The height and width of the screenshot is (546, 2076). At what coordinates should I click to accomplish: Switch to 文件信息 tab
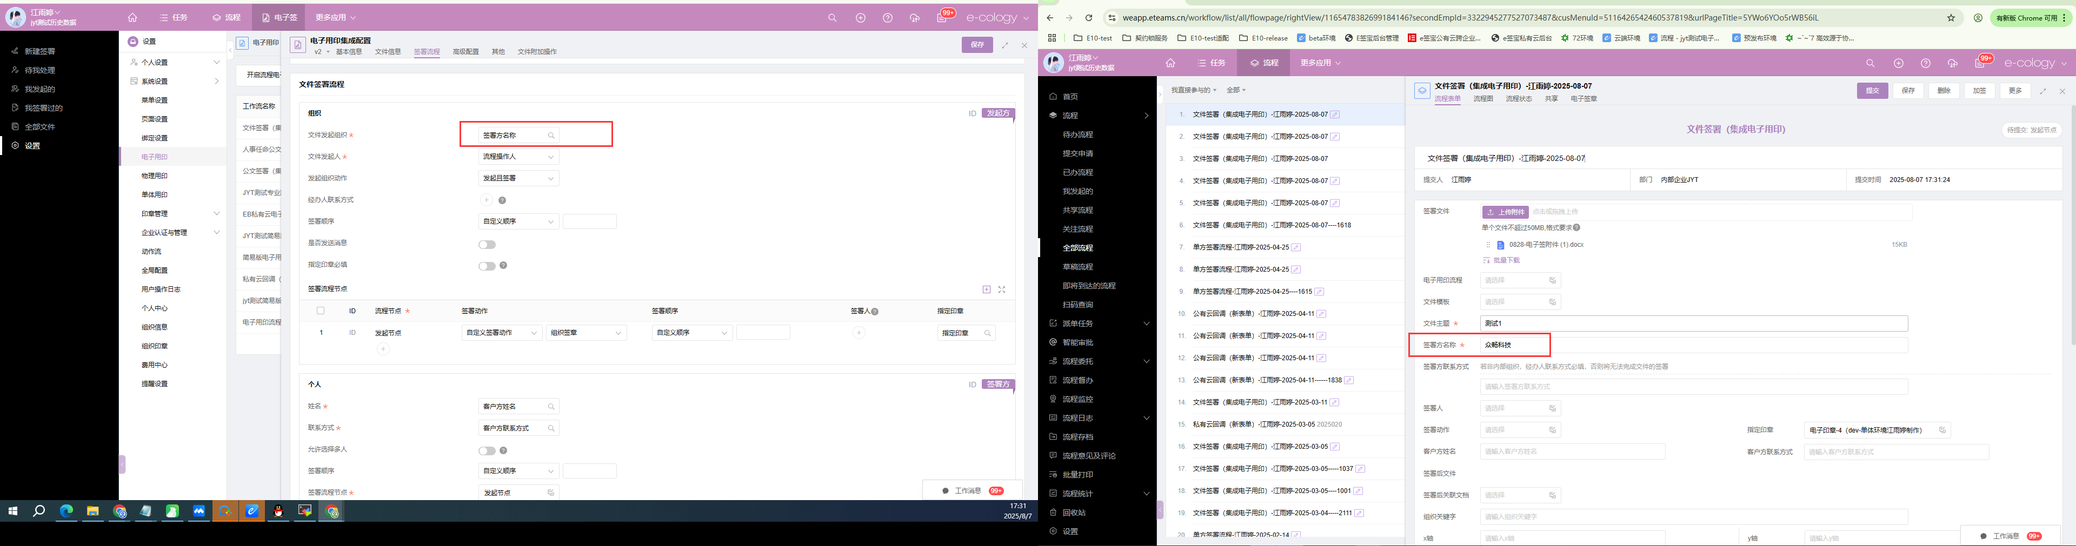388,51
